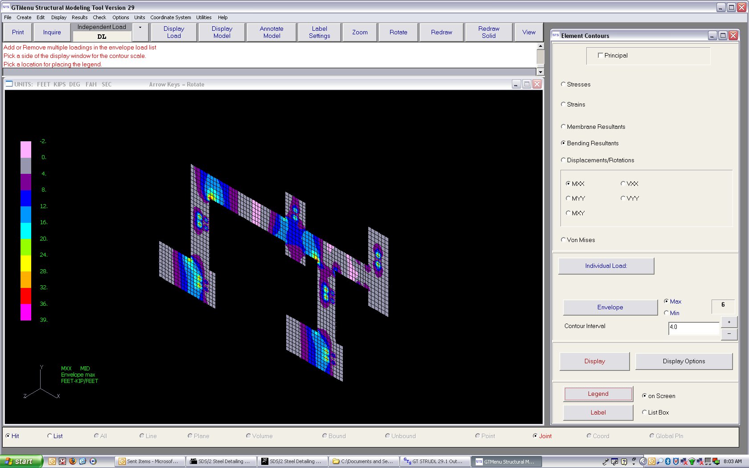Image resolution: width=749 pixels, height=468 pixels.
Task: Click the Zoom toolbar button
Action: pyautogui.click(x=360, y=32)
